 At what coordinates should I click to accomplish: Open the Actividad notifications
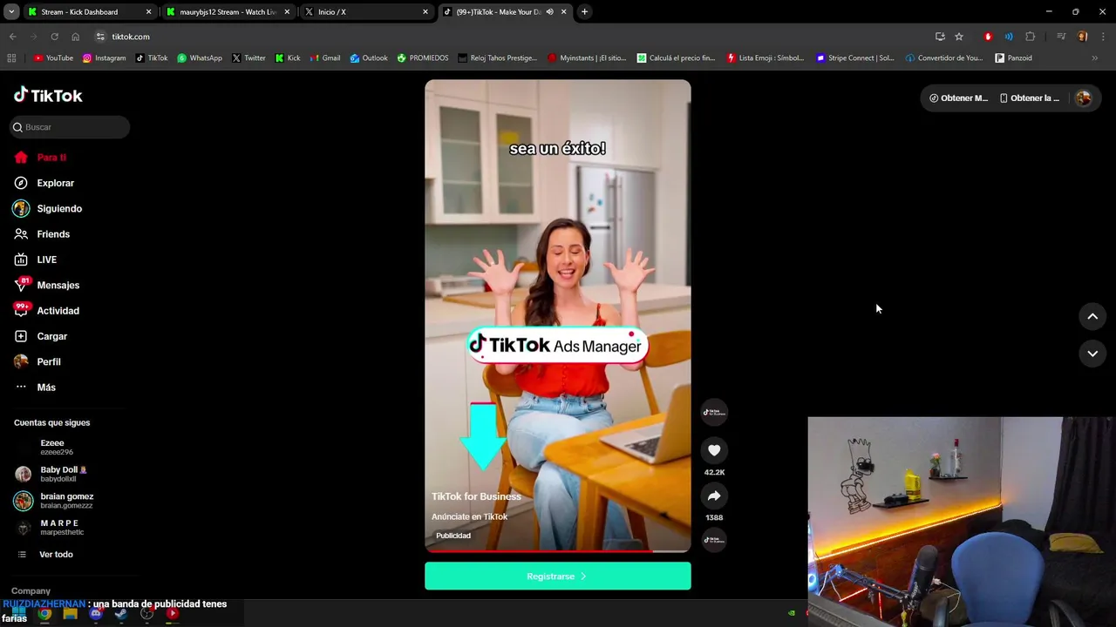point(46,311)
